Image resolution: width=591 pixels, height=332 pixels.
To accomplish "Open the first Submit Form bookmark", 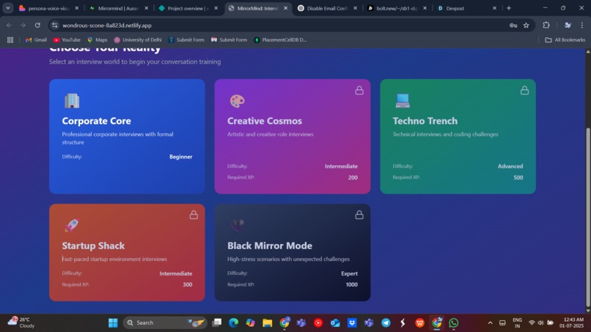I will [x=186, y=40].
